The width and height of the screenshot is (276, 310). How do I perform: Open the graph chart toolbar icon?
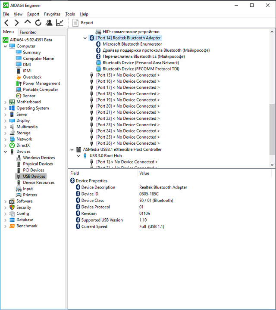pos(60,23)
